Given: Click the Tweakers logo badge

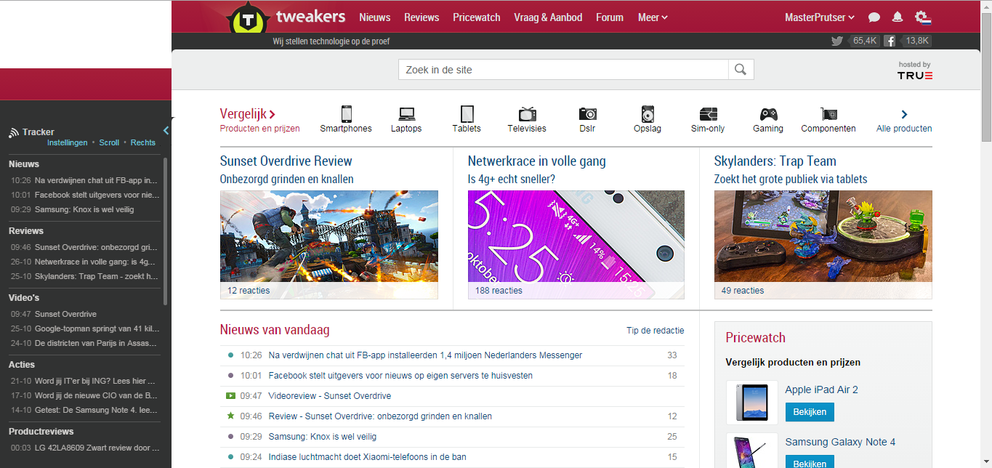Looking at the screenshot, I should click(x=249, y=18).
